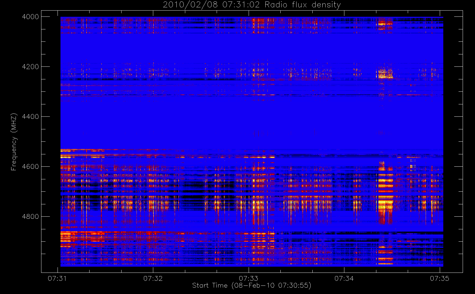Click the 07:31 time tick label

(x=57, y=278)
